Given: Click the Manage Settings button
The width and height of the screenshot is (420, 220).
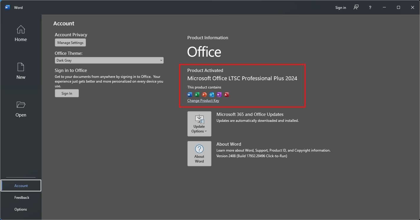Looking at the screenshot, I should (70, 42).
